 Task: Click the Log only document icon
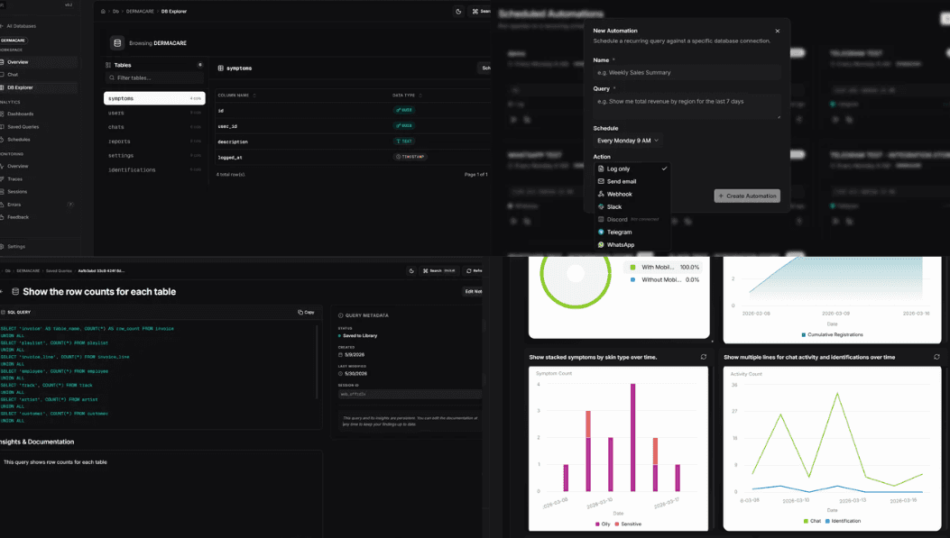601,169
